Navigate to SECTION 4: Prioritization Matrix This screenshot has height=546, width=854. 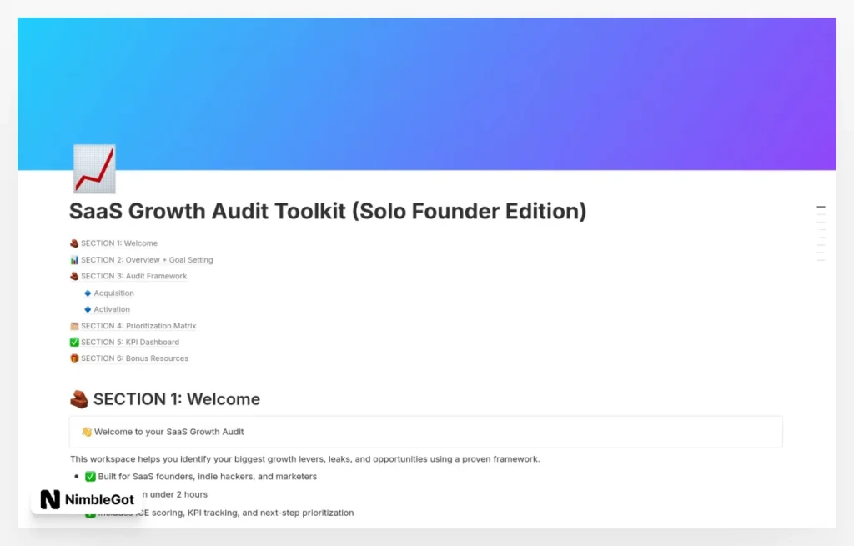click(x=138, y=326)
